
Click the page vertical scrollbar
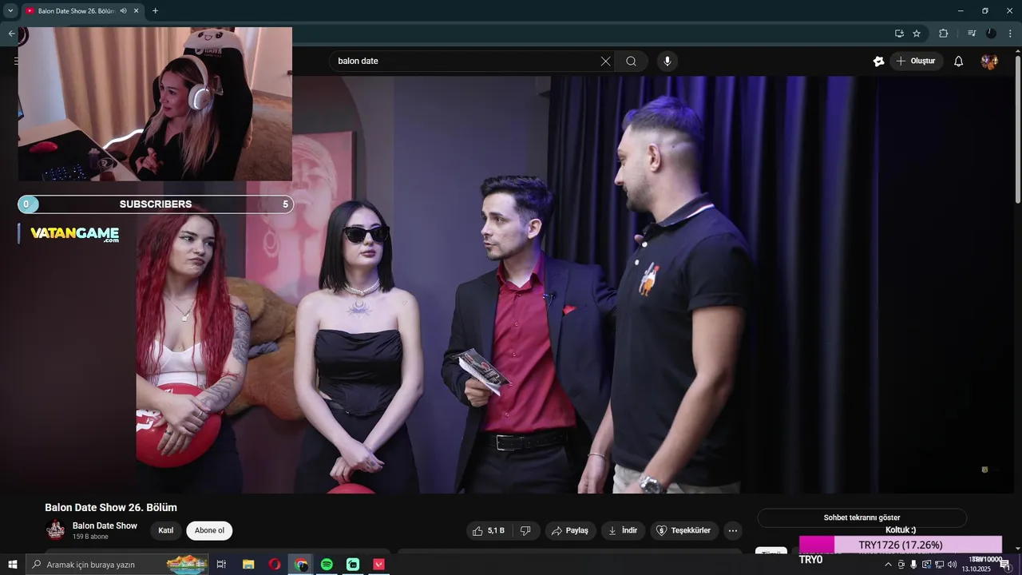click(1017, 128)
